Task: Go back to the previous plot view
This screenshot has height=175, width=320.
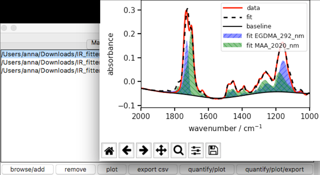Action: tap(127, 151)
